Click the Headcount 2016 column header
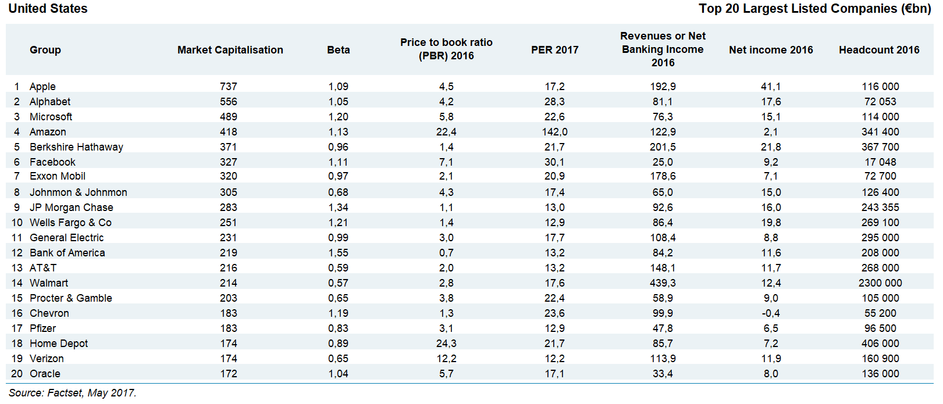 (878, 50)
